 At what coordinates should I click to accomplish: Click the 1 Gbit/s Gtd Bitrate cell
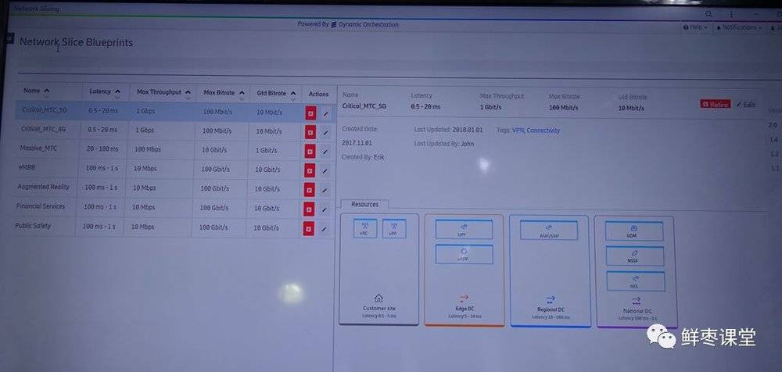click(x=268, y=151)
